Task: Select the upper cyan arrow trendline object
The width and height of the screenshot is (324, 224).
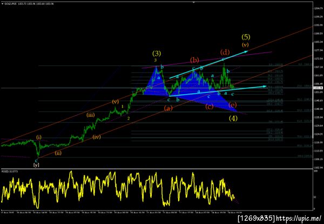Action: pyautogui.click(x=208, y=64)
